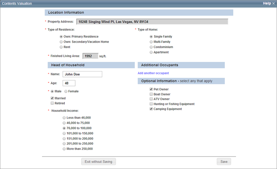Choose Condominium as type of home

click(x=151, y=47)
